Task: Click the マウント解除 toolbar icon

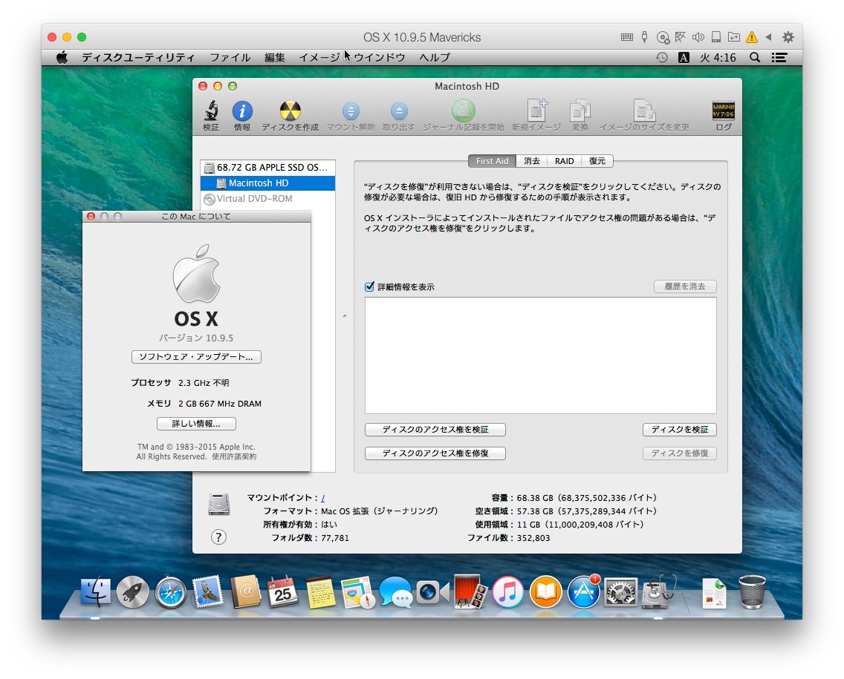Action: click(x=351, y=116)
